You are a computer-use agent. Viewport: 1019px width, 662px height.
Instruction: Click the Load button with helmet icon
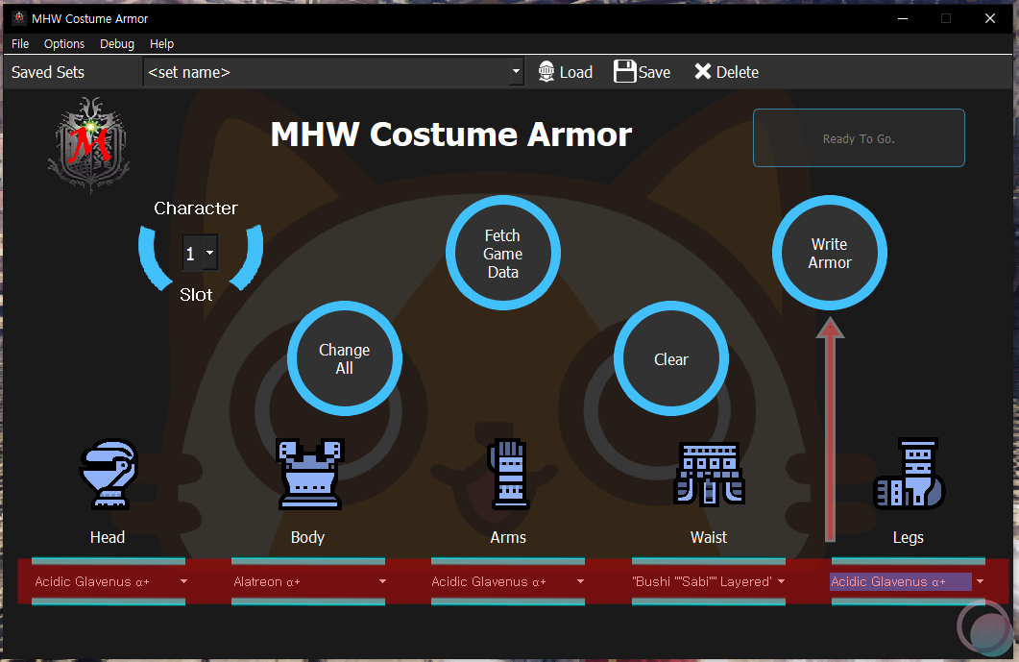tap(565, 72)
